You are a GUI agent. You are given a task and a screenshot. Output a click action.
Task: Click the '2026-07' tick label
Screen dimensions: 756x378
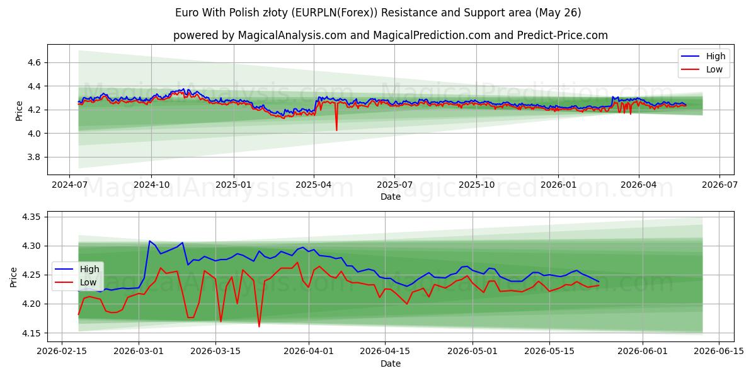point(719,186)
